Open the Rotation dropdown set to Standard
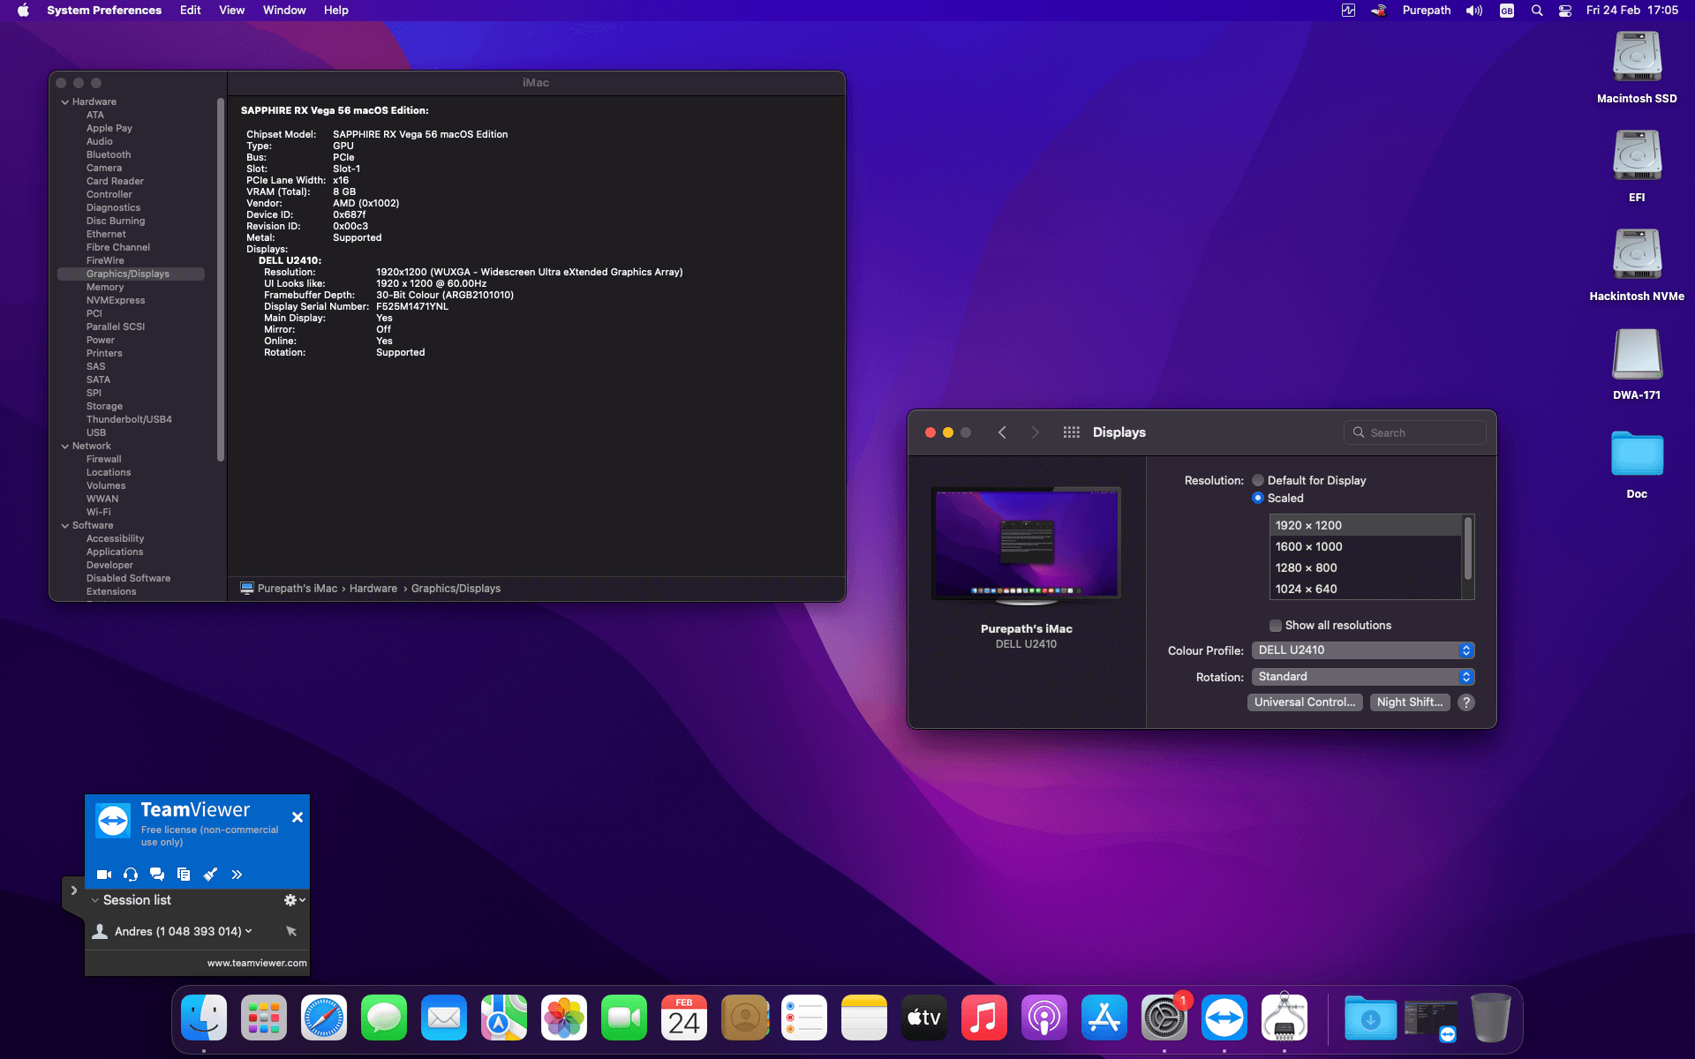 (1363, 677)
